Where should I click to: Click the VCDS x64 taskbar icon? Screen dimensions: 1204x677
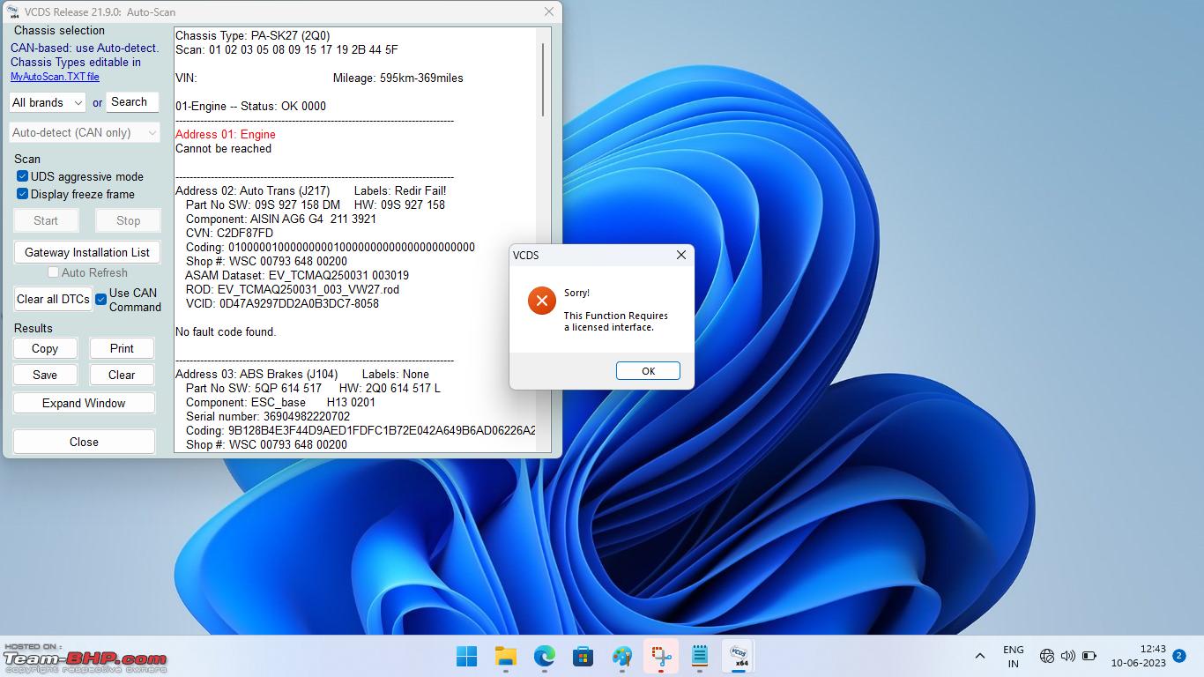click(738, 656)
